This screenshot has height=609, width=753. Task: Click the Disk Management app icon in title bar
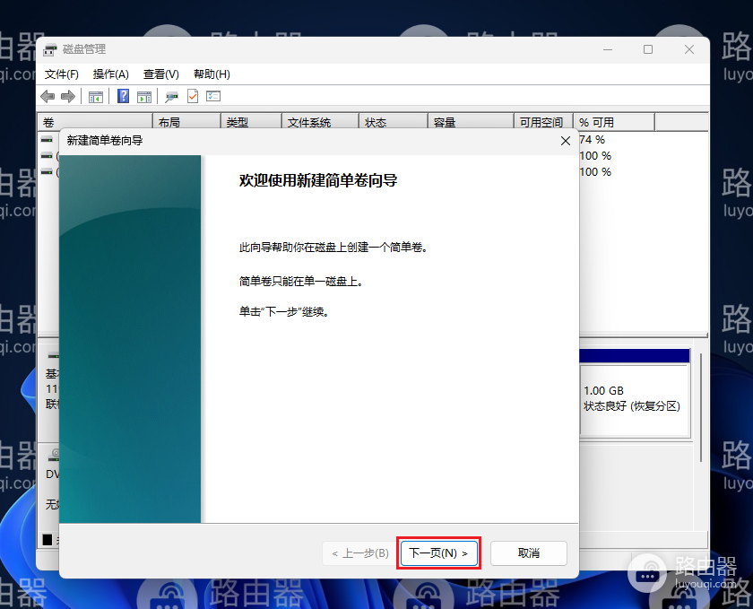[50, 49]
